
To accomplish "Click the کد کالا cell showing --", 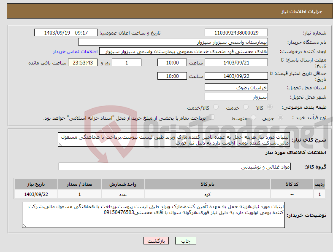I will (292, 194).
